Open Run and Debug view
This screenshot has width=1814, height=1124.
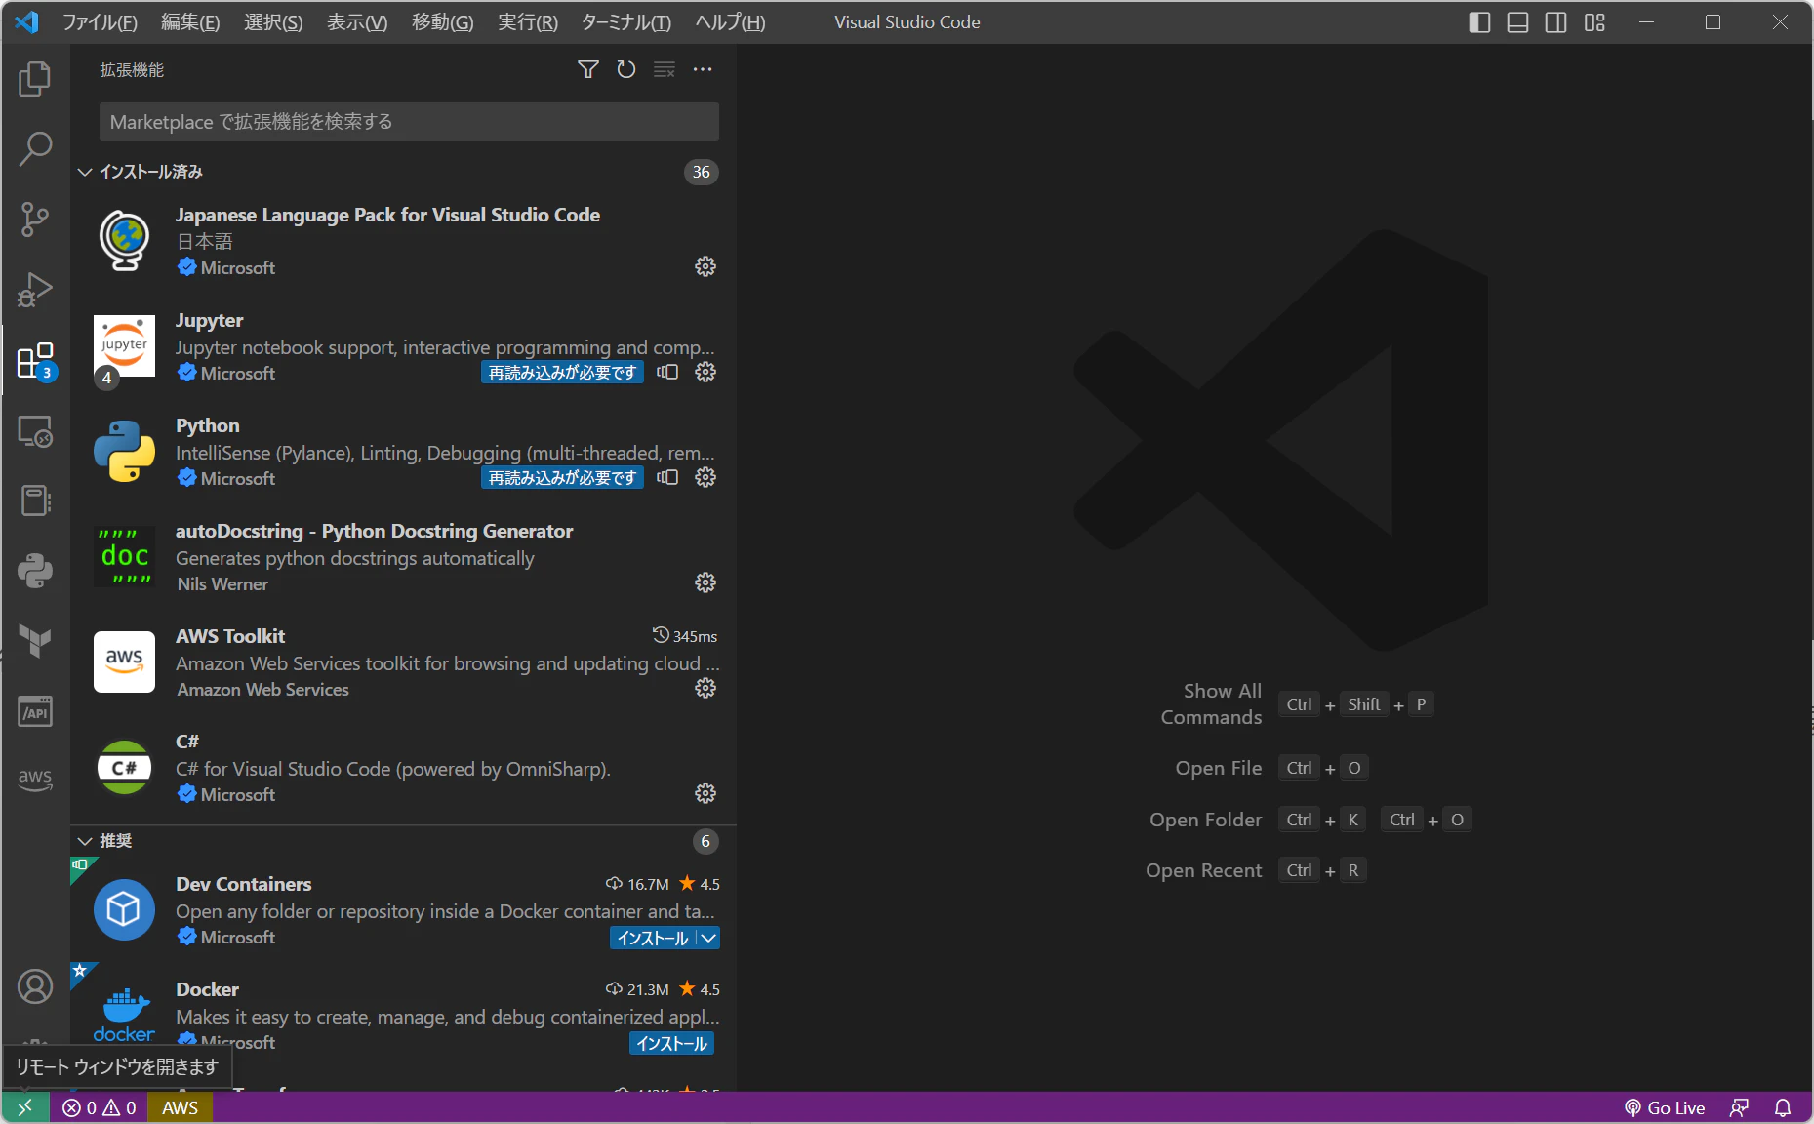click(35, 290)
